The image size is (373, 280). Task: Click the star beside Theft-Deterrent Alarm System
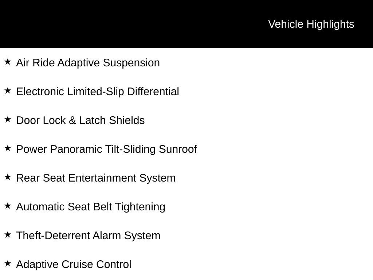point(8,235)
